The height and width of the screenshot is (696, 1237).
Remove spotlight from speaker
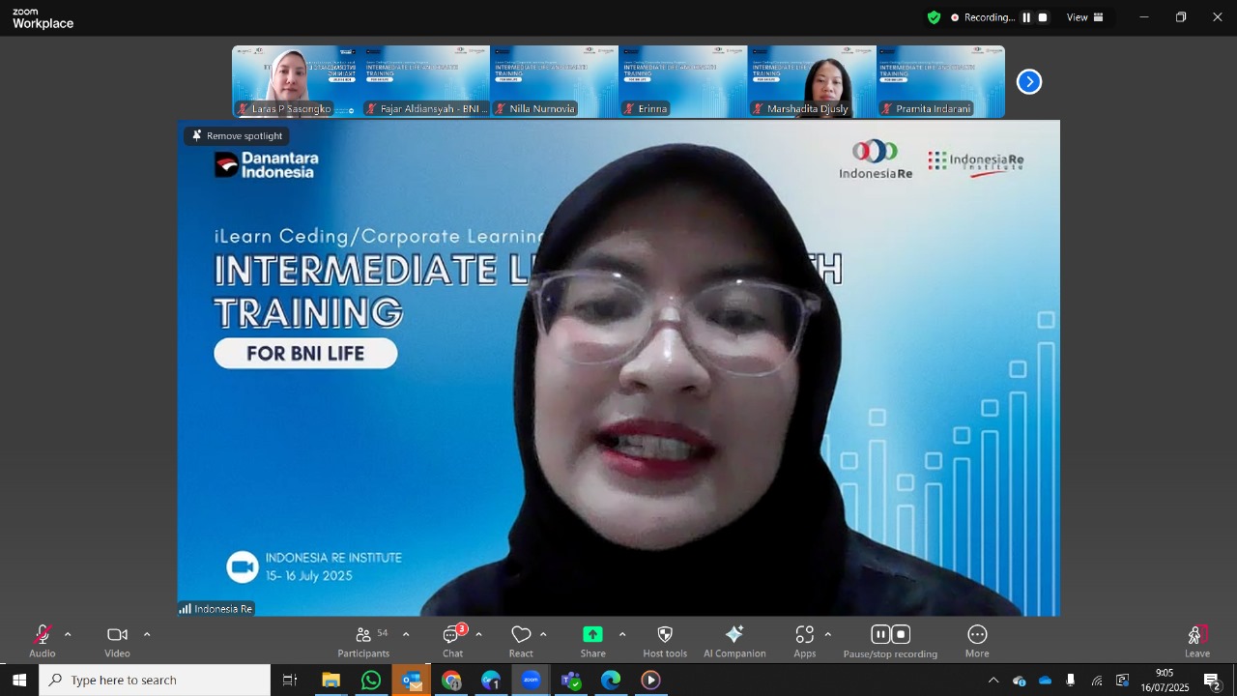(237, 136)
